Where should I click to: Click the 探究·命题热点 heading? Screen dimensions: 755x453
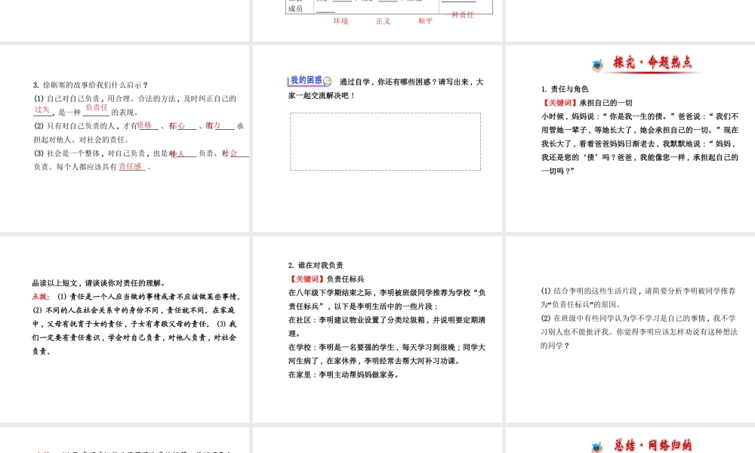pyautogui.click(x=652, y=63)
